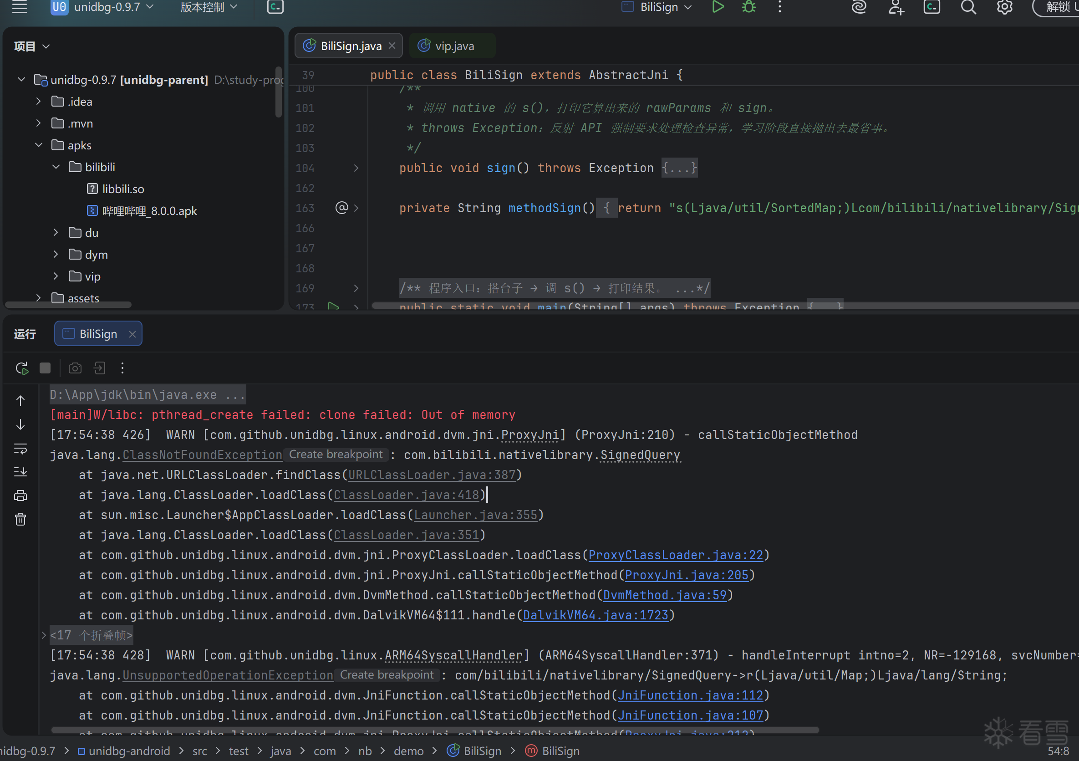Viewport: 1079px width, 761px height.
Task: Click the run gutter icon beside main method
Action: click(334, 307)
